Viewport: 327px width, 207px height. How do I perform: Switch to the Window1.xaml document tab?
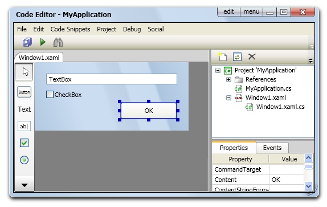tap(39, 58)
